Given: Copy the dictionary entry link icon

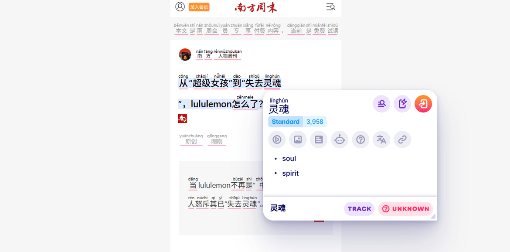Looking at the screenshot, I should [402, 140].
